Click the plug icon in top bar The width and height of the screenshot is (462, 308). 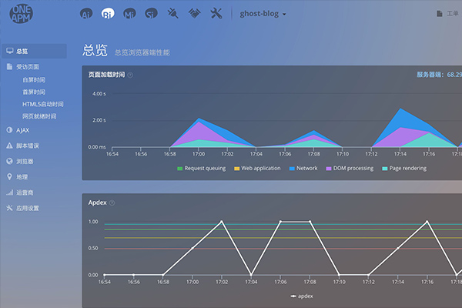point(172,14)
